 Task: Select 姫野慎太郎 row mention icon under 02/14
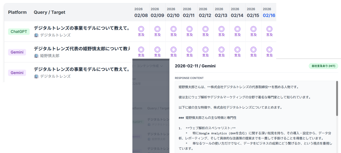tap(237, 49)
